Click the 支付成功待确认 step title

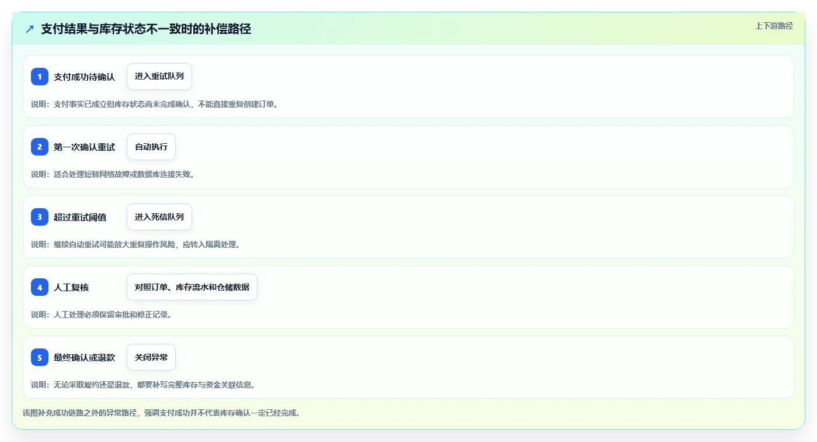[84, 77]
